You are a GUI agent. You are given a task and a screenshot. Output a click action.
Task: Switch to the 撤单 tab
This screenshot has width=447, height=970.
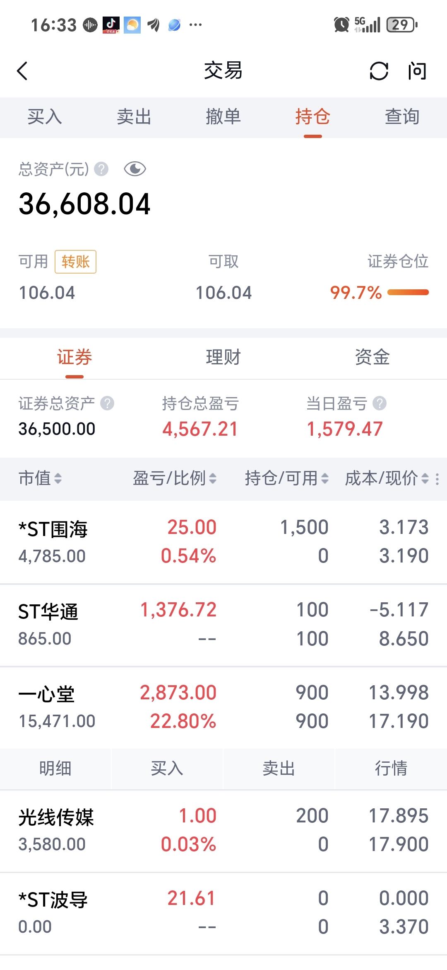223,117
